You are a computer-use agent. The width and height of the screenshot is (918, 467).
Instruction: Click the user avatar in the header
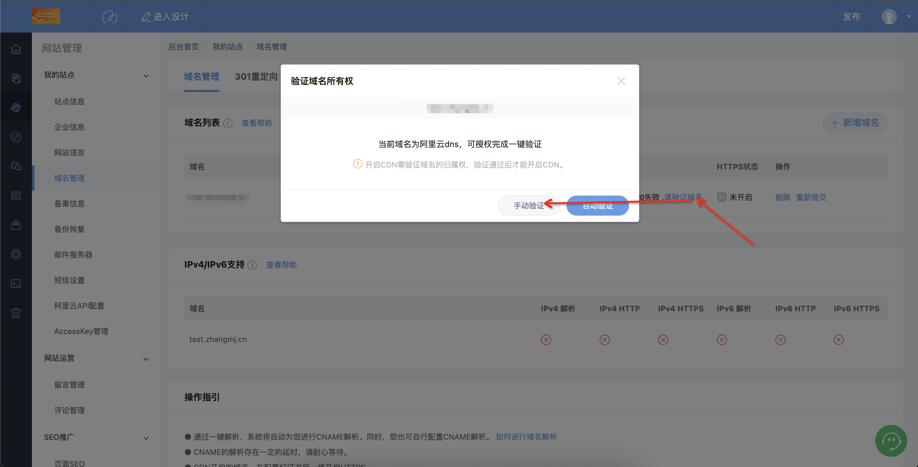point(889,17)
